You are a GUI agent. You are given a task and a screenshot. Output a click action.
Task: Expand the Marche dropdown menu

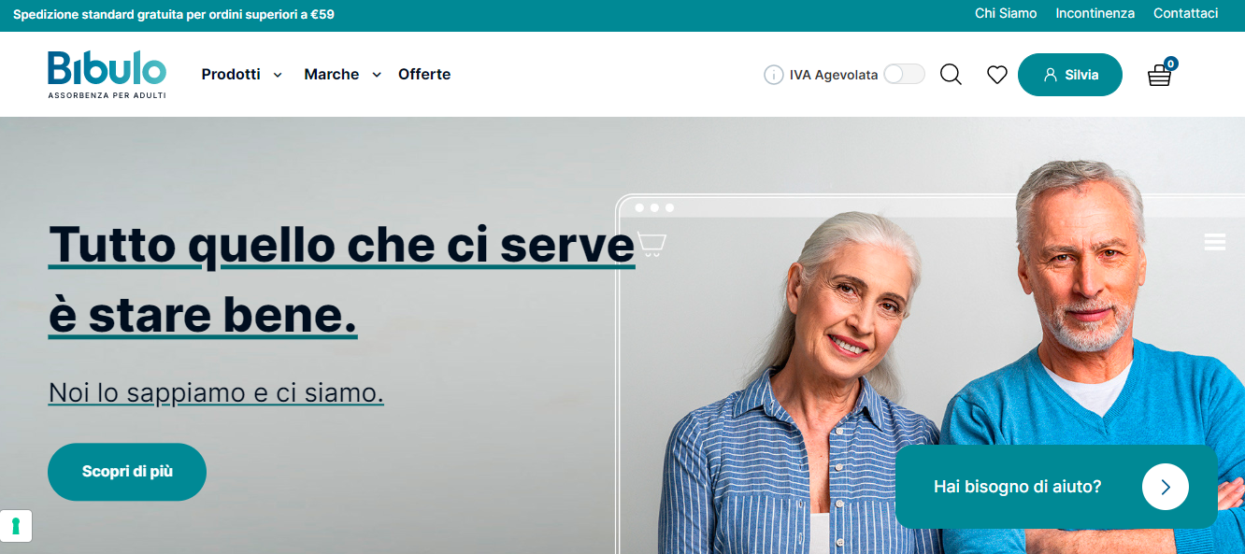point(342,75)
